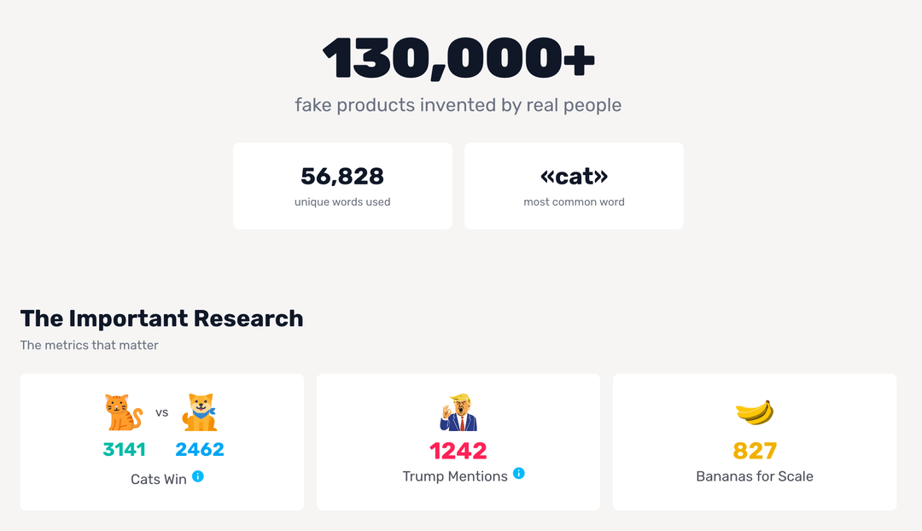Click the red 1242 number
922x531 pixels.
[458, 450]
